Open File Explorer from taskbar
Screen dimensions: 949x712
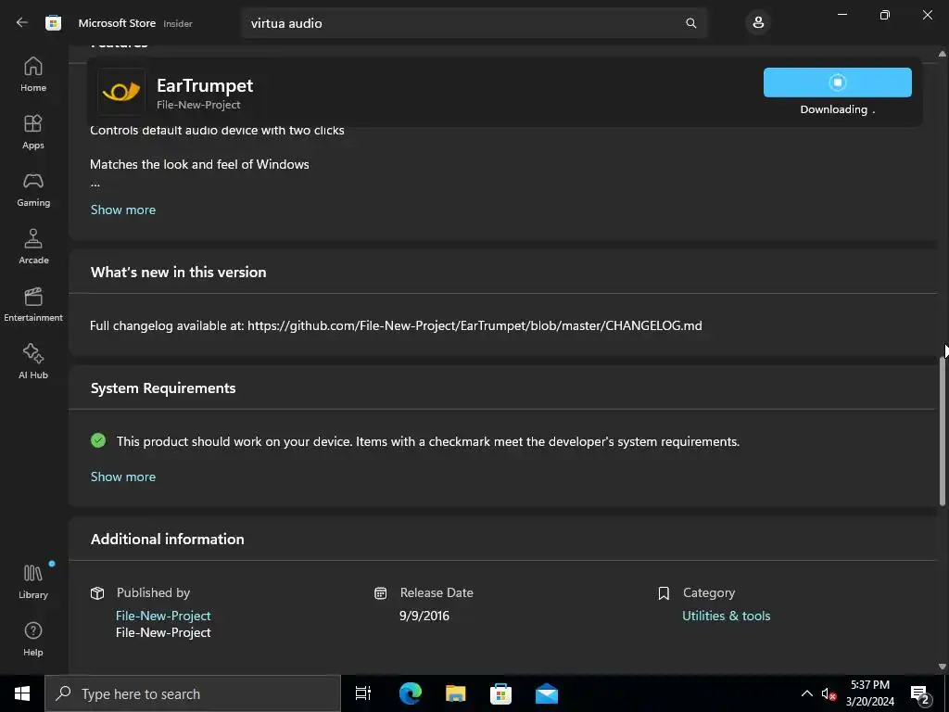click(455, 693)
